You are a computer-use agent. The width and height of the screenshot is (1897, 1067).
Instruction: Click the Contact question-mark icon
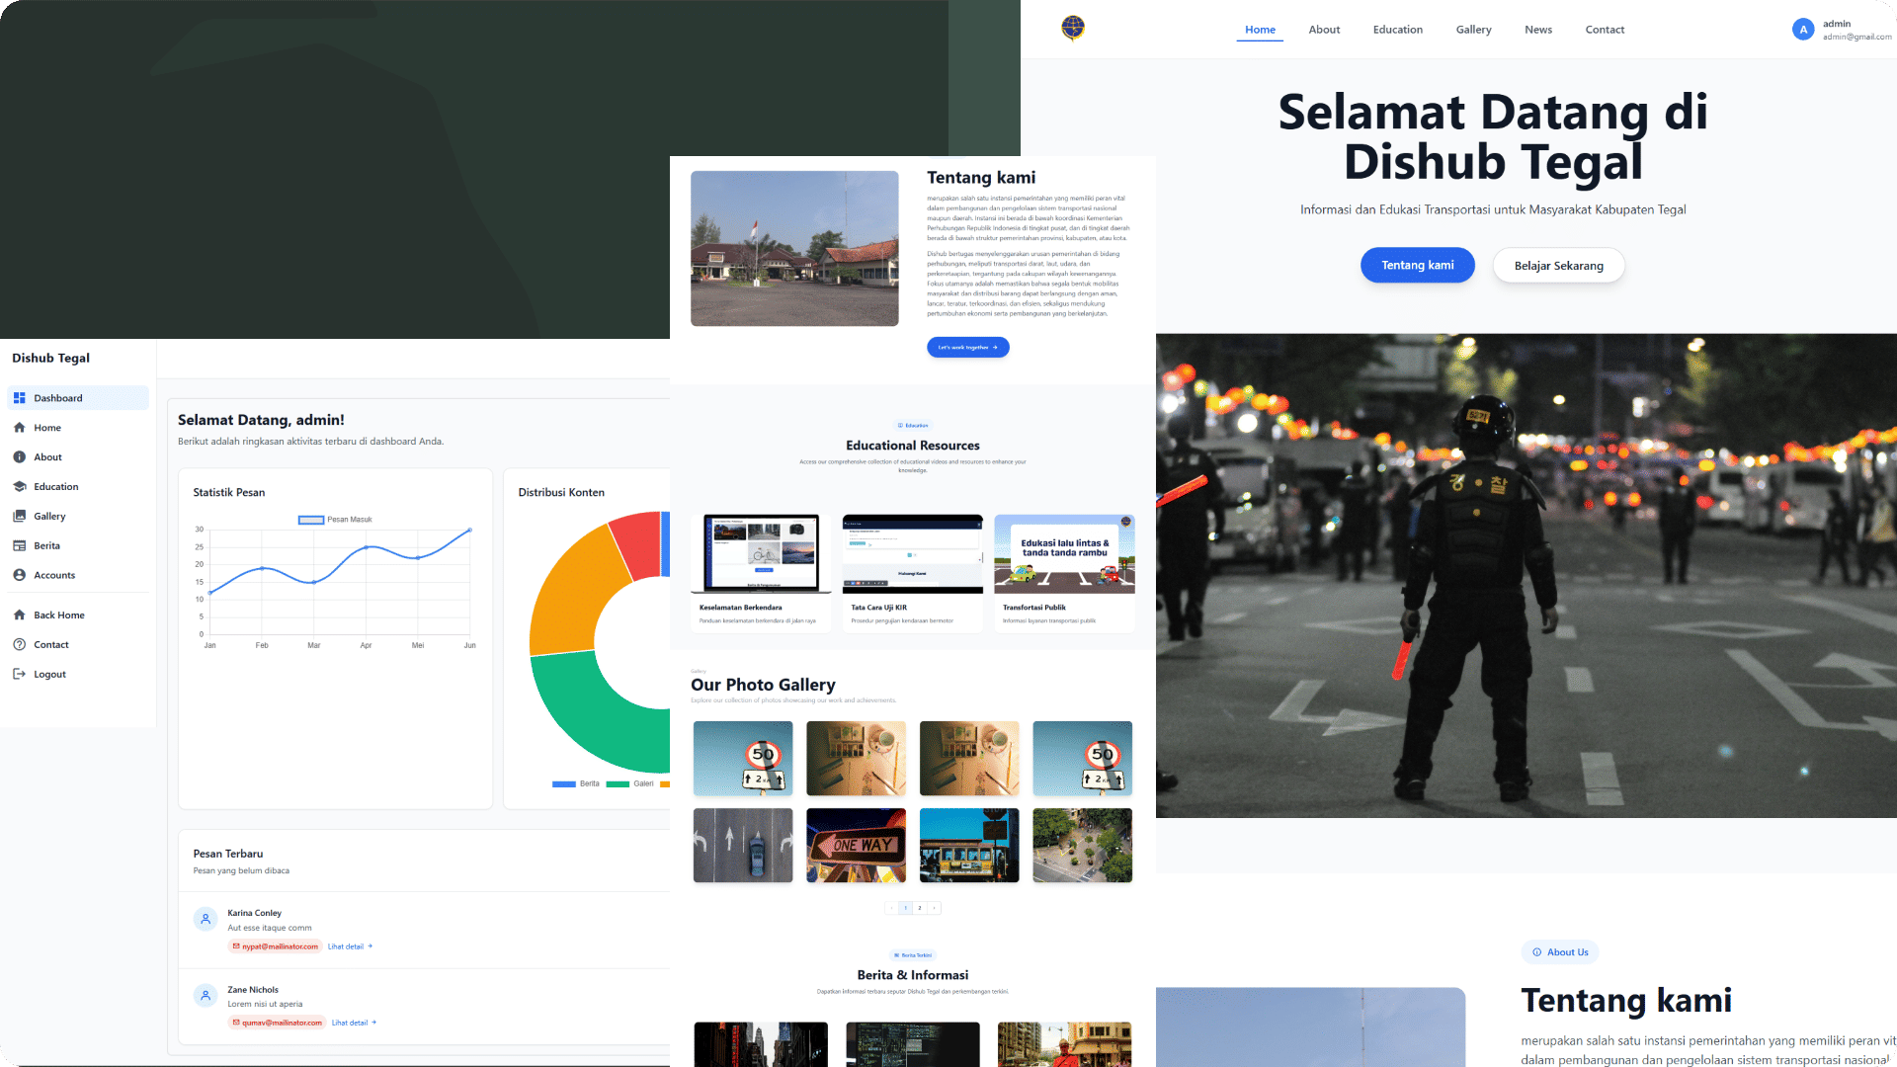coord(20,645)
